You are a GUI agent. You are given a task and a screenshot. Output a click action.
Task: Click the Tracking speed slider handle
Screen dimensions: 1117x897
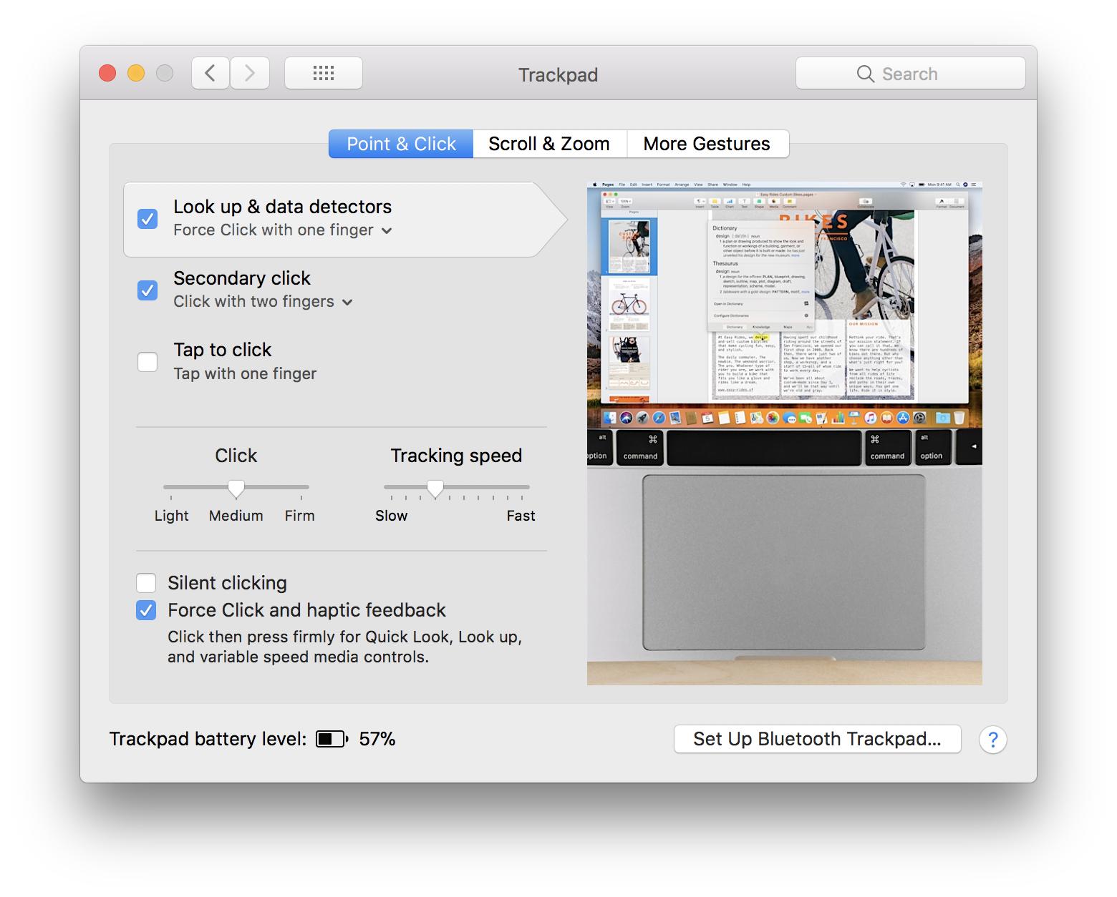(435, 489)
